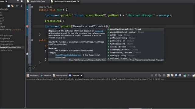The image size is (195, 109).
Task: Choose toString() : String proposal
Action: pyautogui.click(x=135, y=56)
